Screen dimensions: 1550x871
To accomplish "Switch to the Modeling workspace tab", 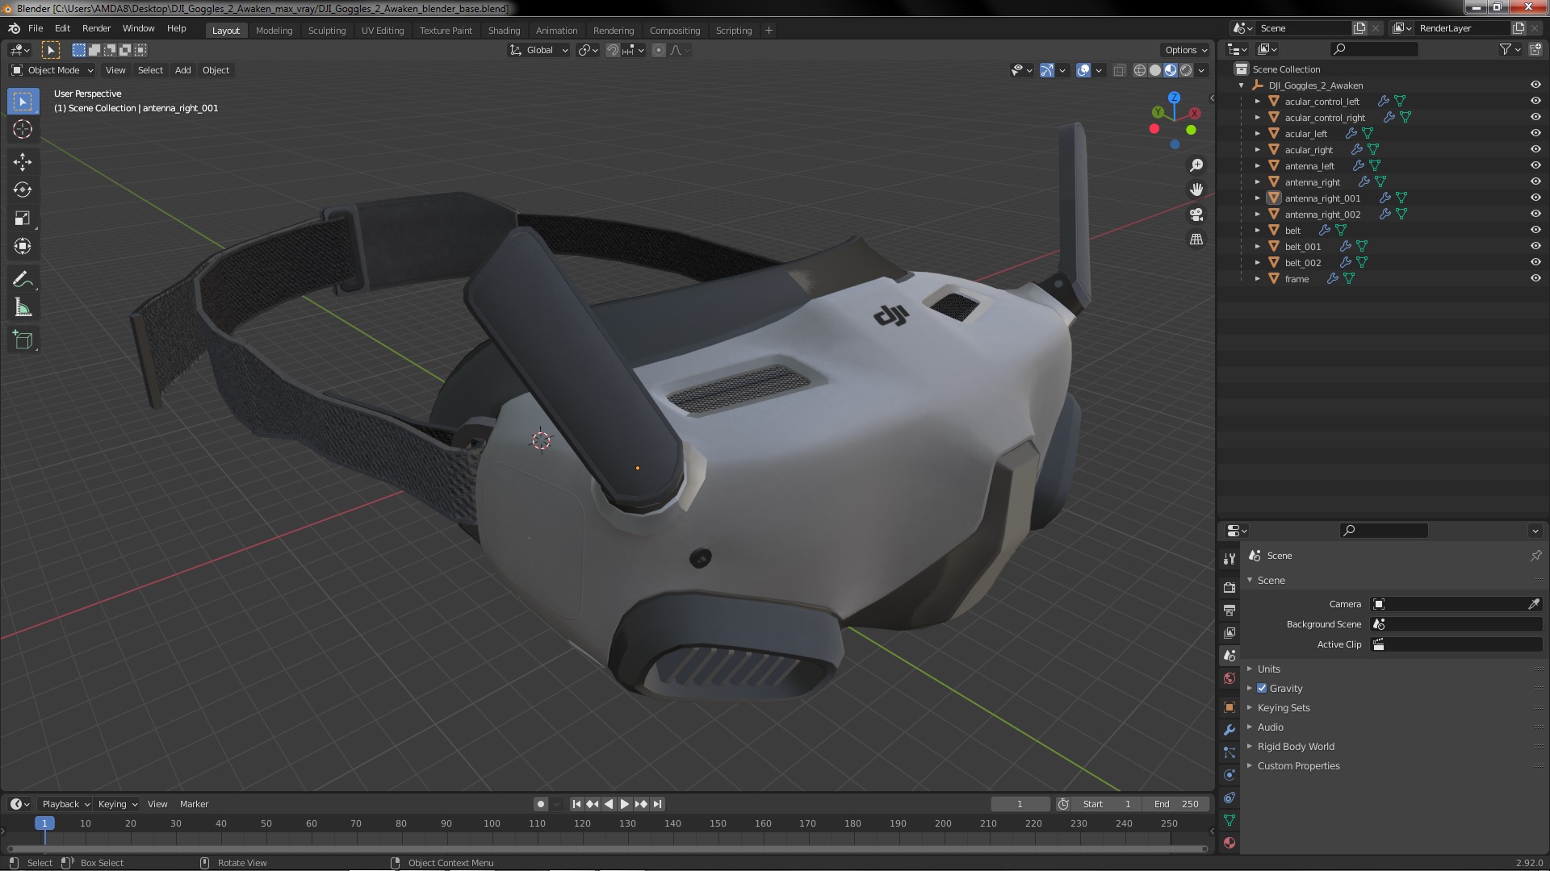I will tap(274, 31).
